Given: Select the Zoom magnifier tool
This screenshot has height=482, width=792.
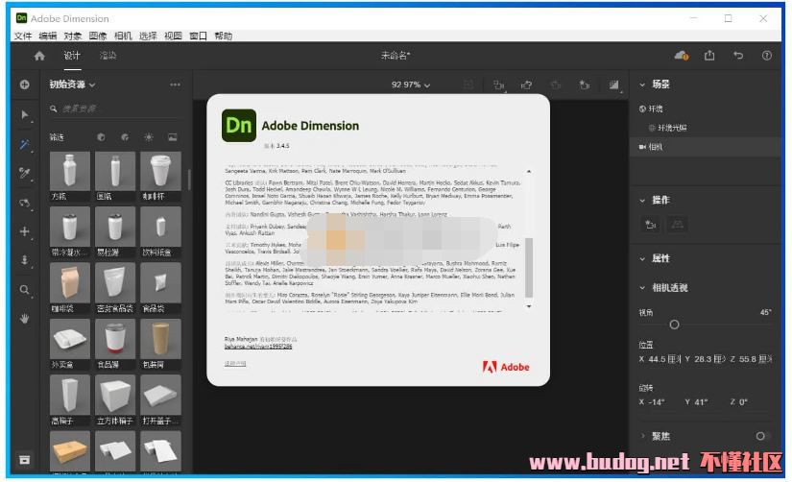Looking at the screenshot, I should [x=24, y=290].
